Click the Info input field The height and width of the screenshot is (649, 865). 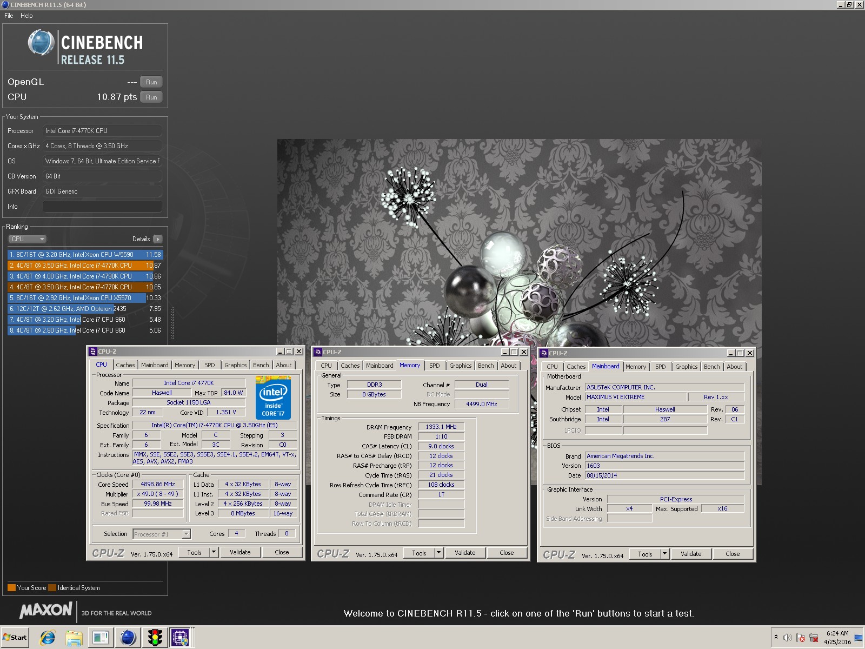tap(102, 207)
